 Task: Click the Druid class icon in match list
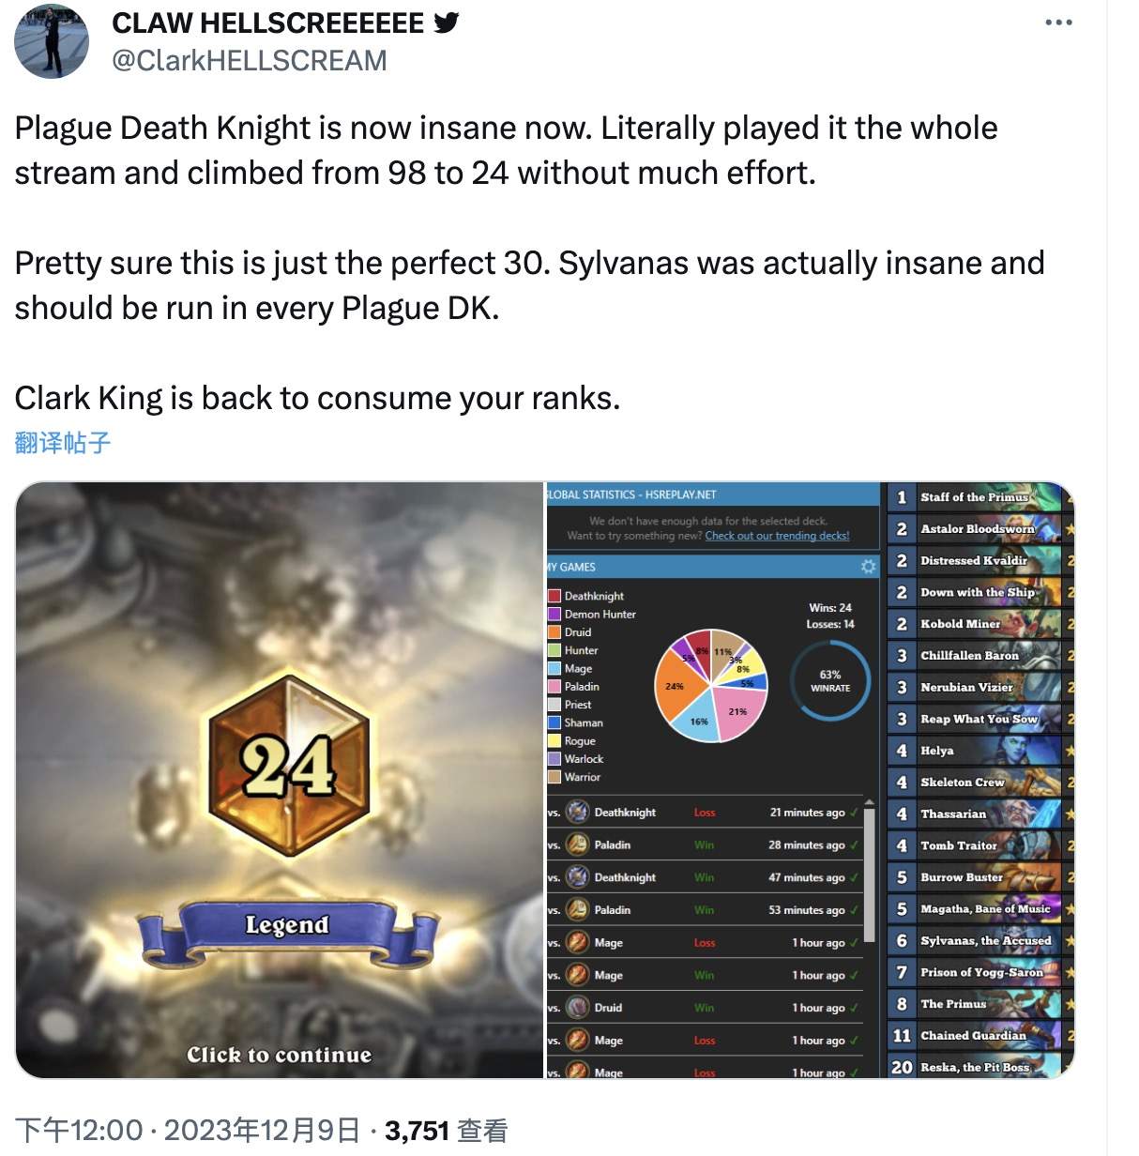coord(578,1007)
